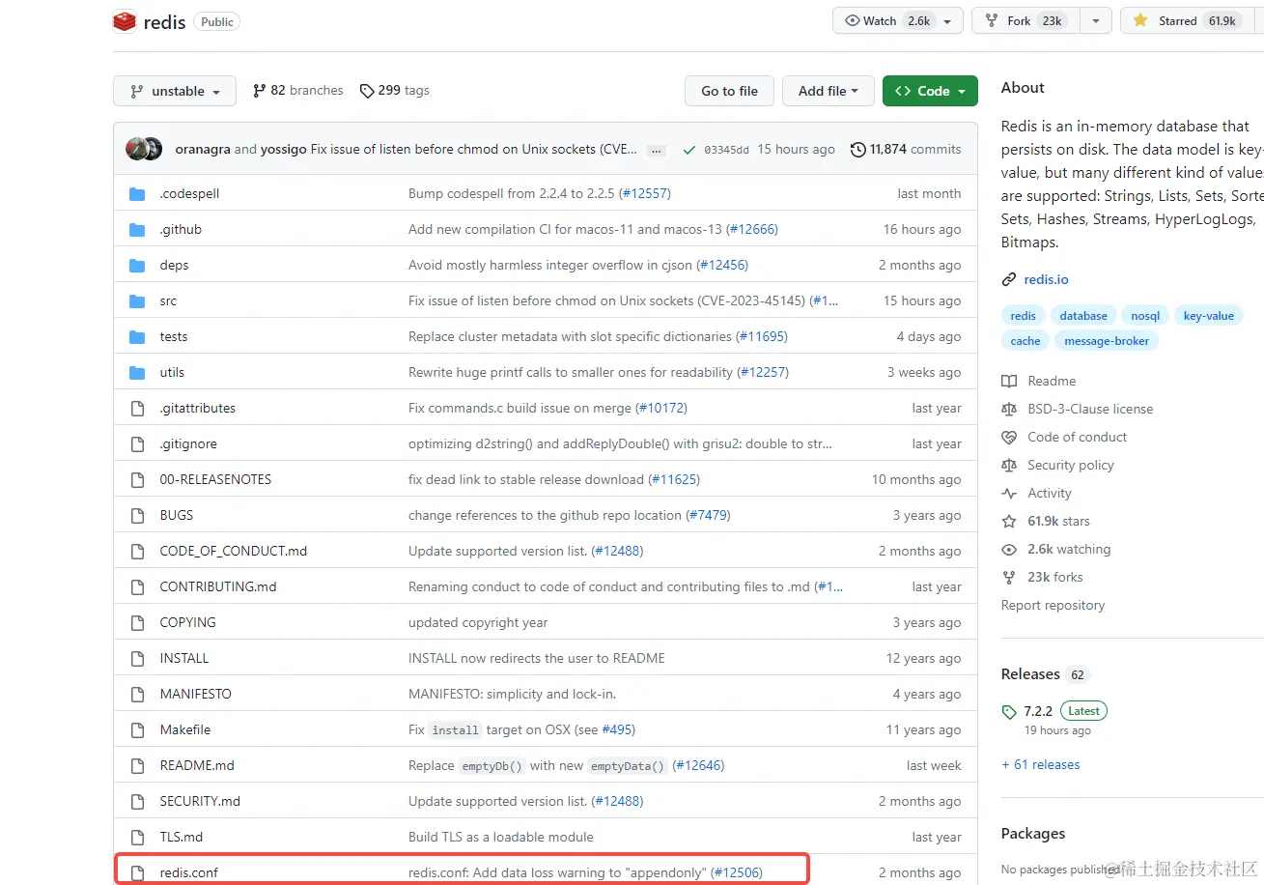Open the 11,874 commits history link
Image resolution: width=1264 pixels, height=885 pixels.
(906, 150)
